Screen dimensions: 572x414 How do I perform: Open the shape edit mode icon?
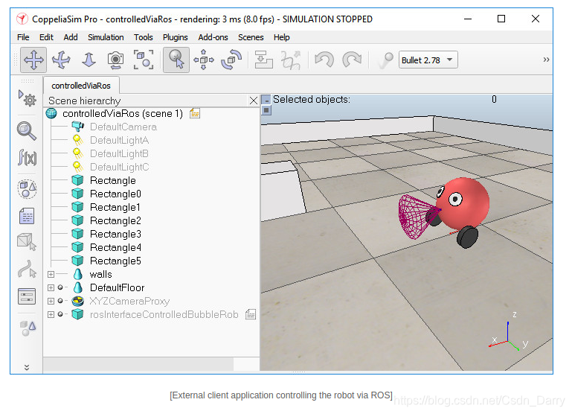coord(27,242)
